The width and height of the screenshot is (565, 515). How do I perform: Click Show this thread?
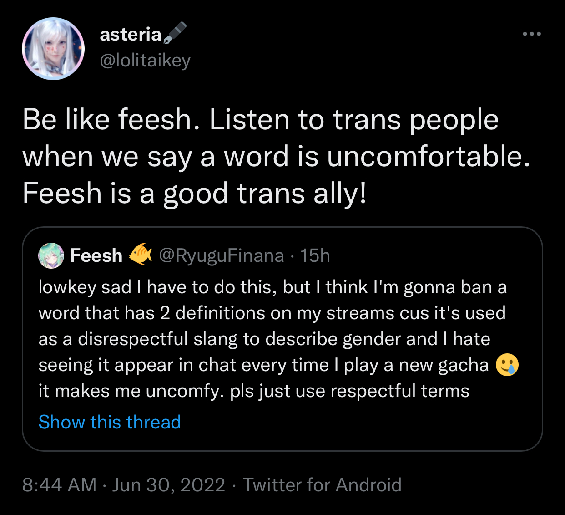tap(110, 422)
